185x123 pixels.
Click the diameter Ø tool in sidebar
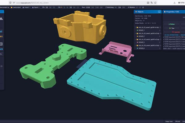[1, 32]
